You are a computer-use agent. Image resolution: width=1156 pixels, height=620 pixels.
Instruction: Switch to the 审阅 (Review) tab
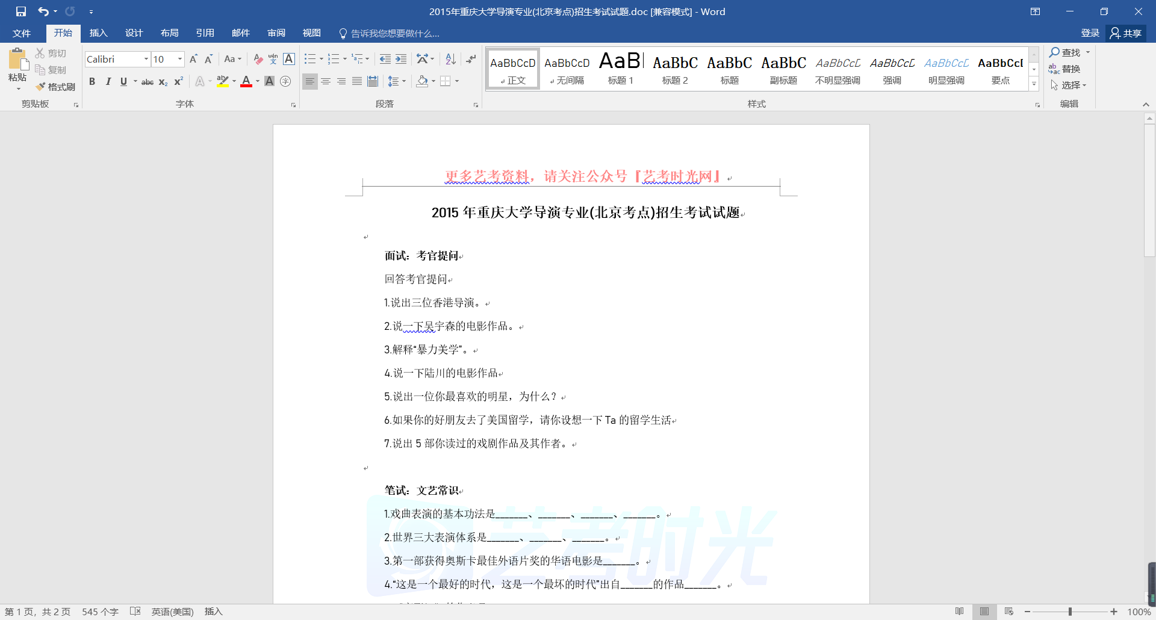[x=276, y=33]
